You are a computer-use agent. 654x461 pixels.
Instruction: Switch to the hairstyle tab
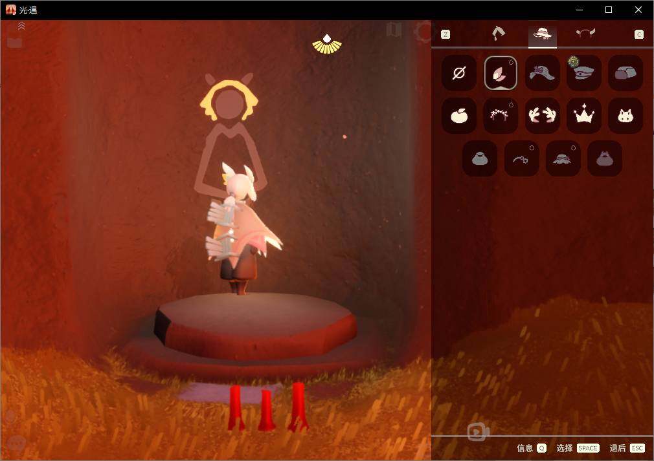click(498, 34)
